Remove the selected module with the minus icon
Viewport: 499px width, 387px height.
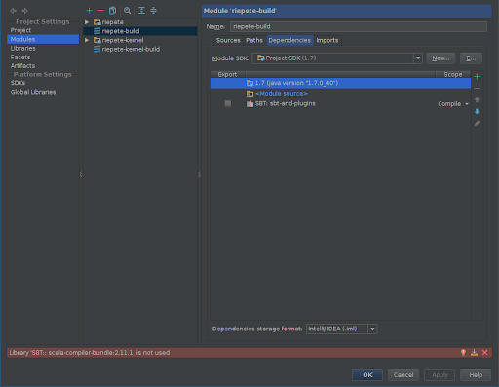pos(100,11)
